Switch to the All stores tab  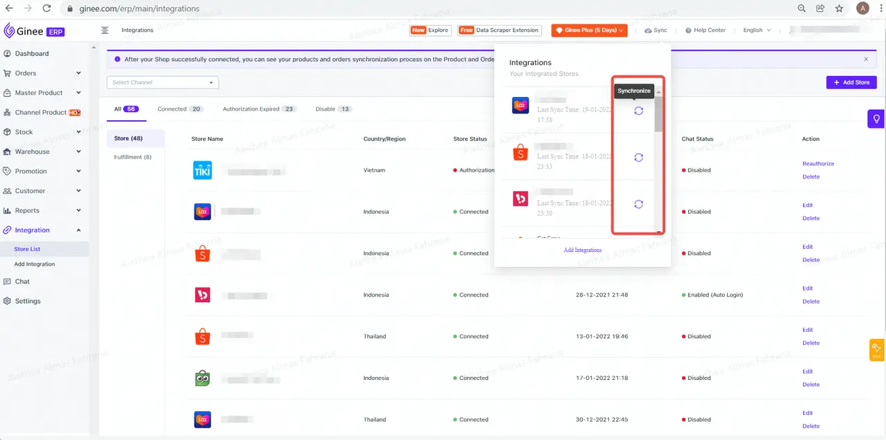click(x=127, y=109)
